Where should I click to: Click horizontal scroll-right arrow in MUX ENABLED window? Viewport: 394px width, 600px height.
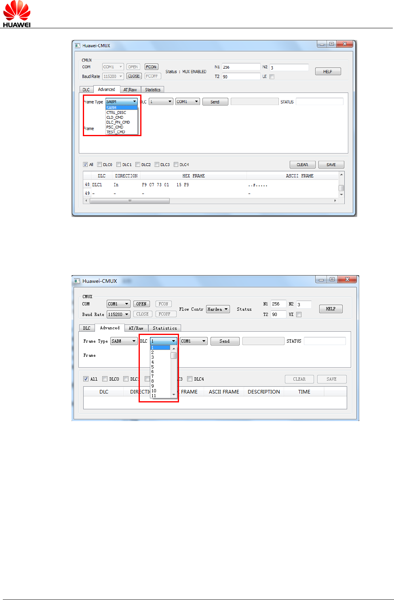point(335,200)
